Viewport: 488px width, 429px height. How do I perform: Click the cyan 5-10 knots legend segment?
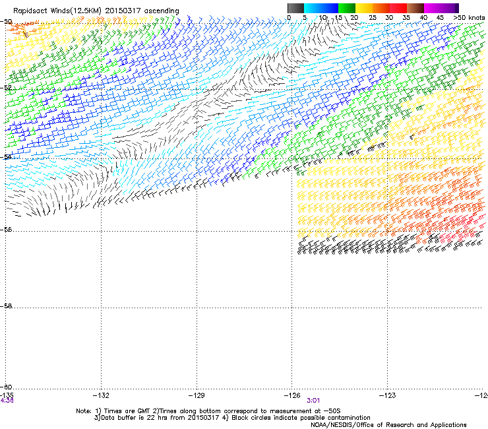[313, 8]
